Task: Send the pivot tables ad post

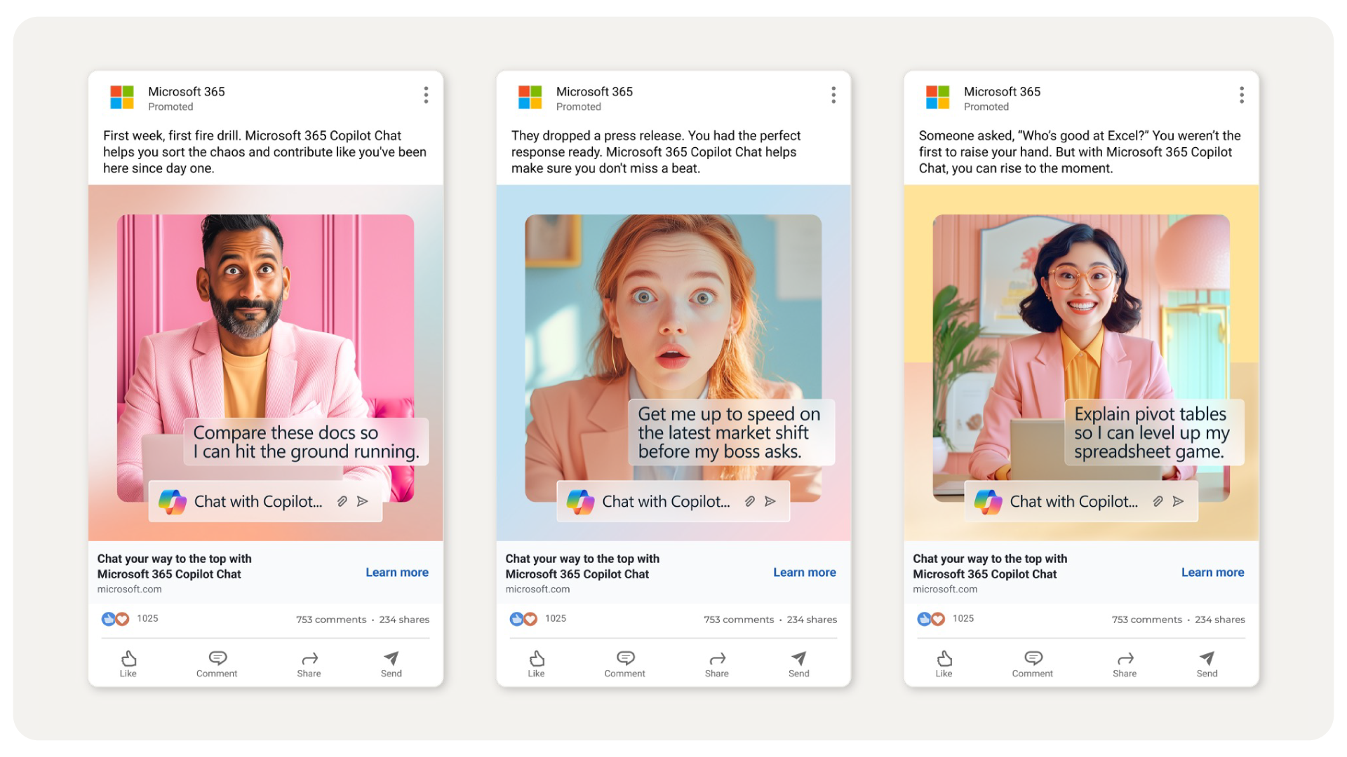Action: coord(1207,663)
